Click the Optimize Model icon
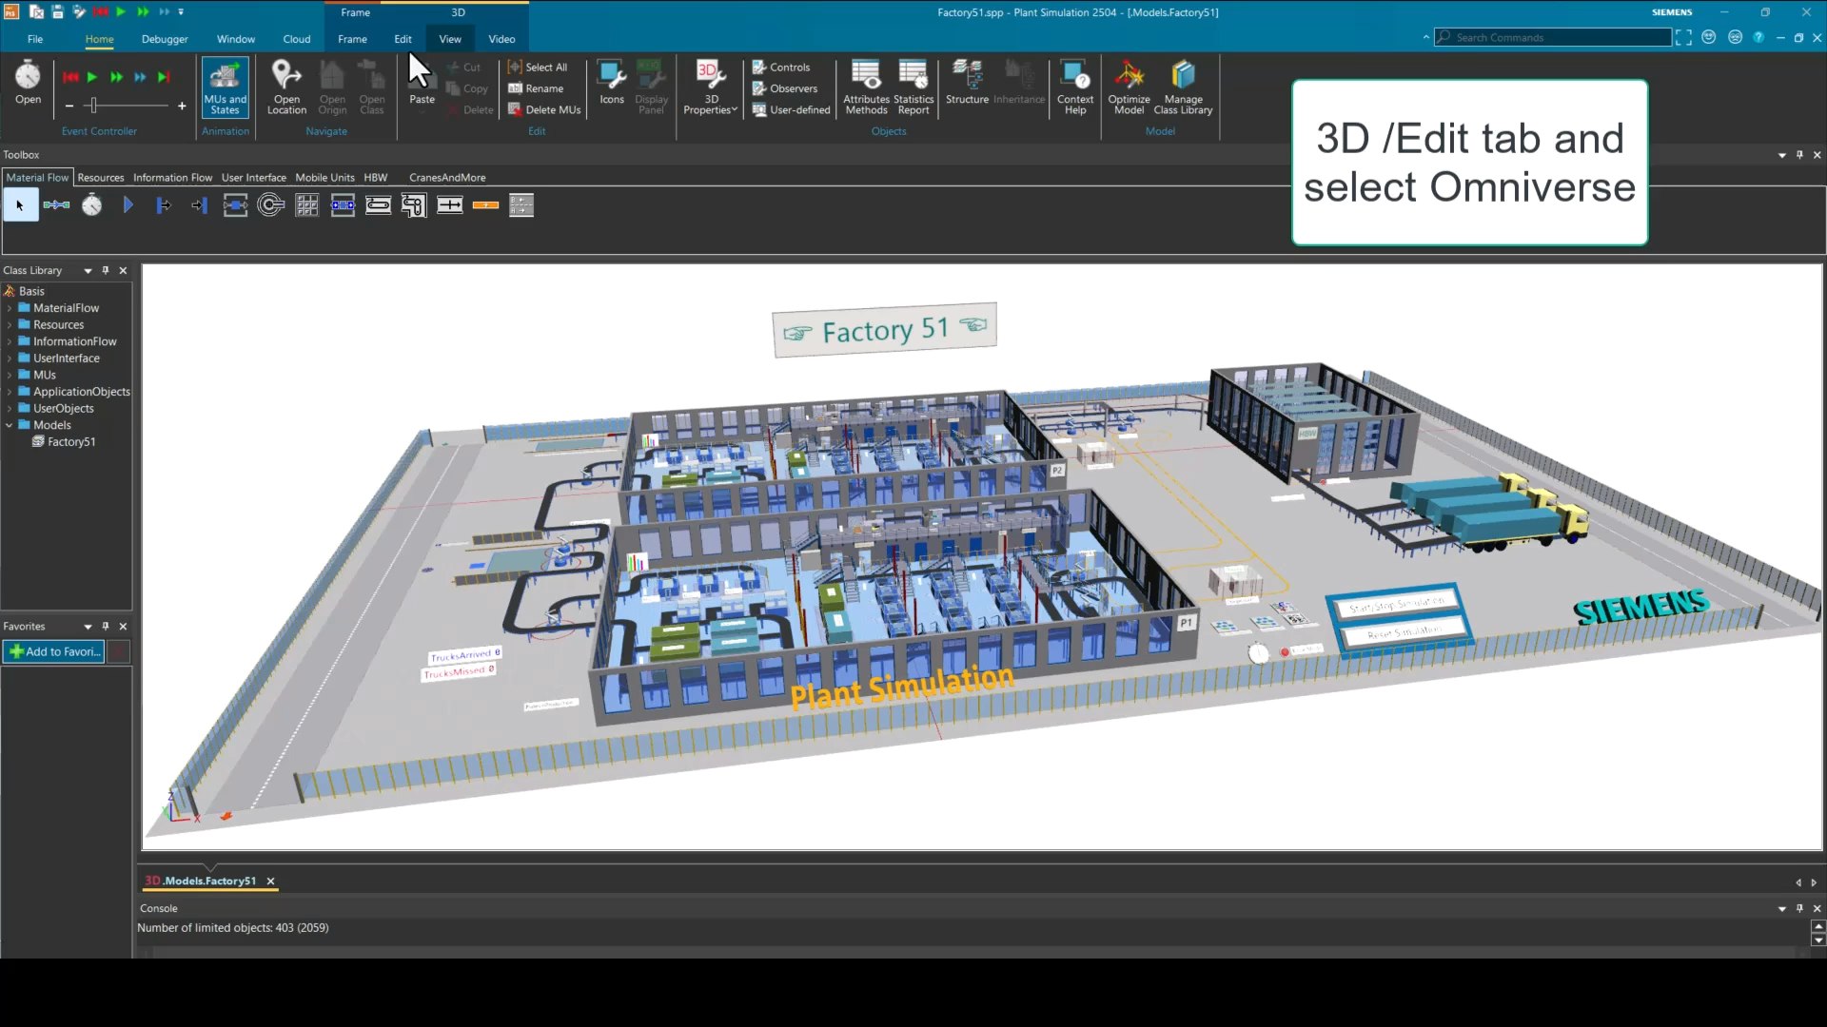 [1130, 74]
